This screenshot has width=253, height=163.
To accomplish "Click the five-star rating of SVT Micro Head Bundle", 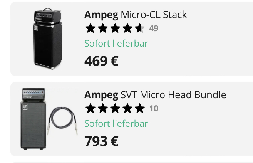I will click(115, 109).
